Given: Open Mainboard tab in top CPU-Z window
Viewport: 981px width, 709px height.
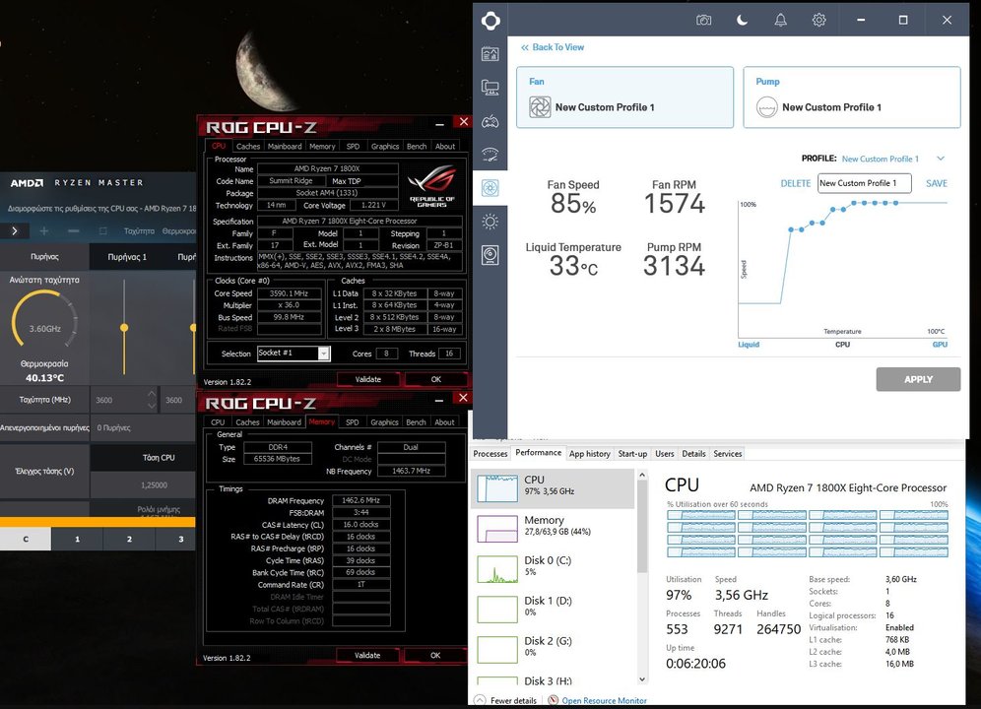Looking at the screenshot, I should pyautogui.click(x=285, y=146).
